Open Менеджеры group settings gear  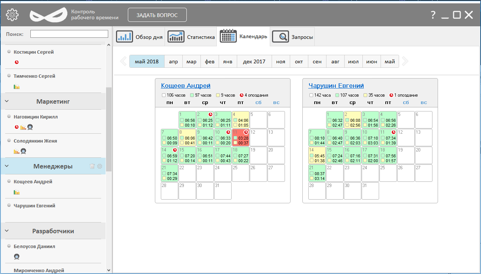(99, 166)
